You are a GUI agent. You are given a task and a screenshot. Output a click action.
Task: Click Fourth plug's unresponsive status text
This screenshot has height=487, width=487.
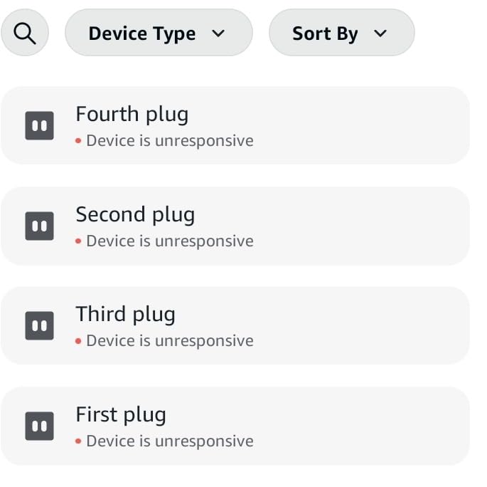click(170, 141)
